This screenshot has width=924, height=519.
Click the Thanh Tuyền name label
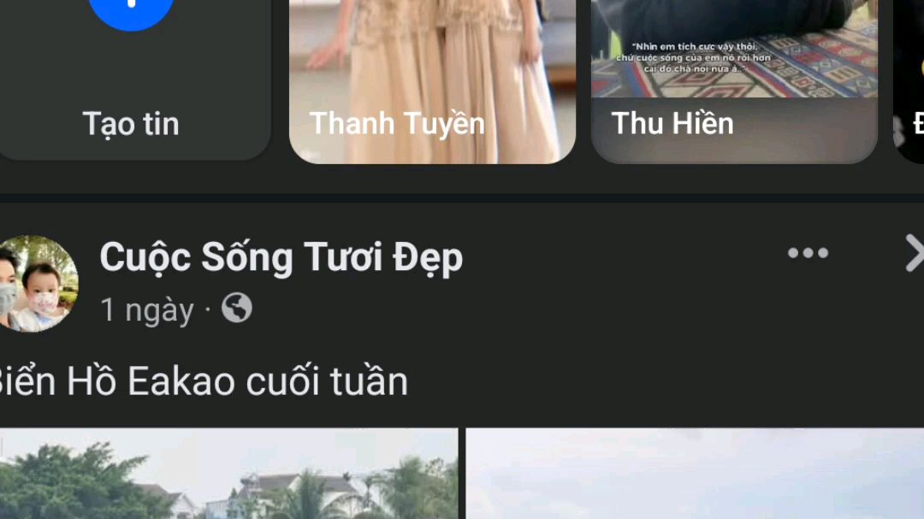(x=397, y=124)
